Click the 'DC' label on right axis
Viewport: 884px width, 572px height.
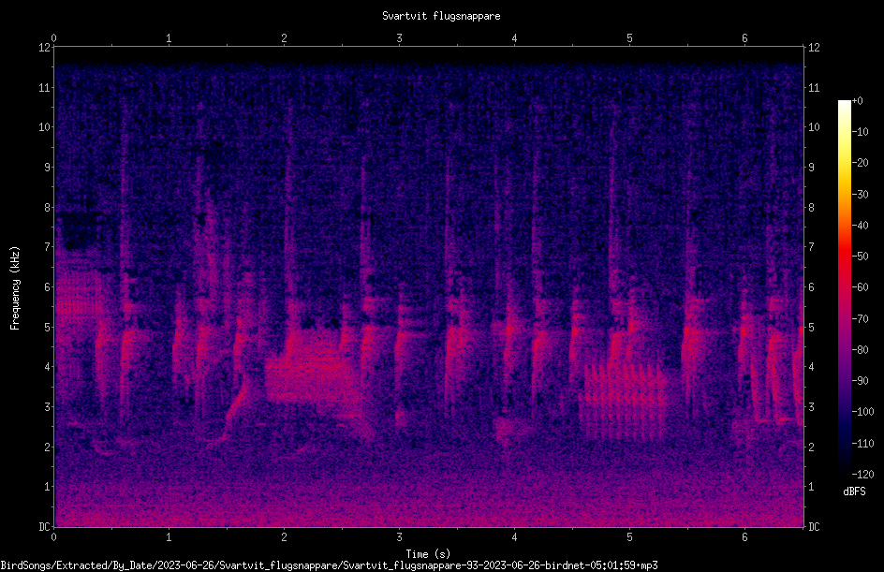pos(814,527)
